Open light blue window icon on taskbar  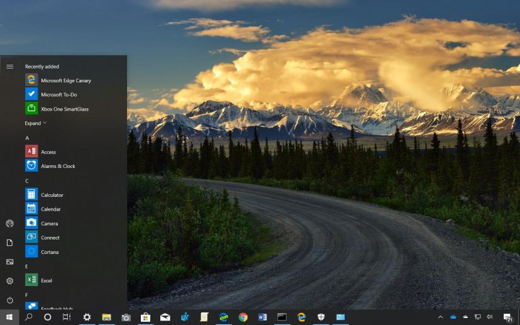tap(341, 317)
